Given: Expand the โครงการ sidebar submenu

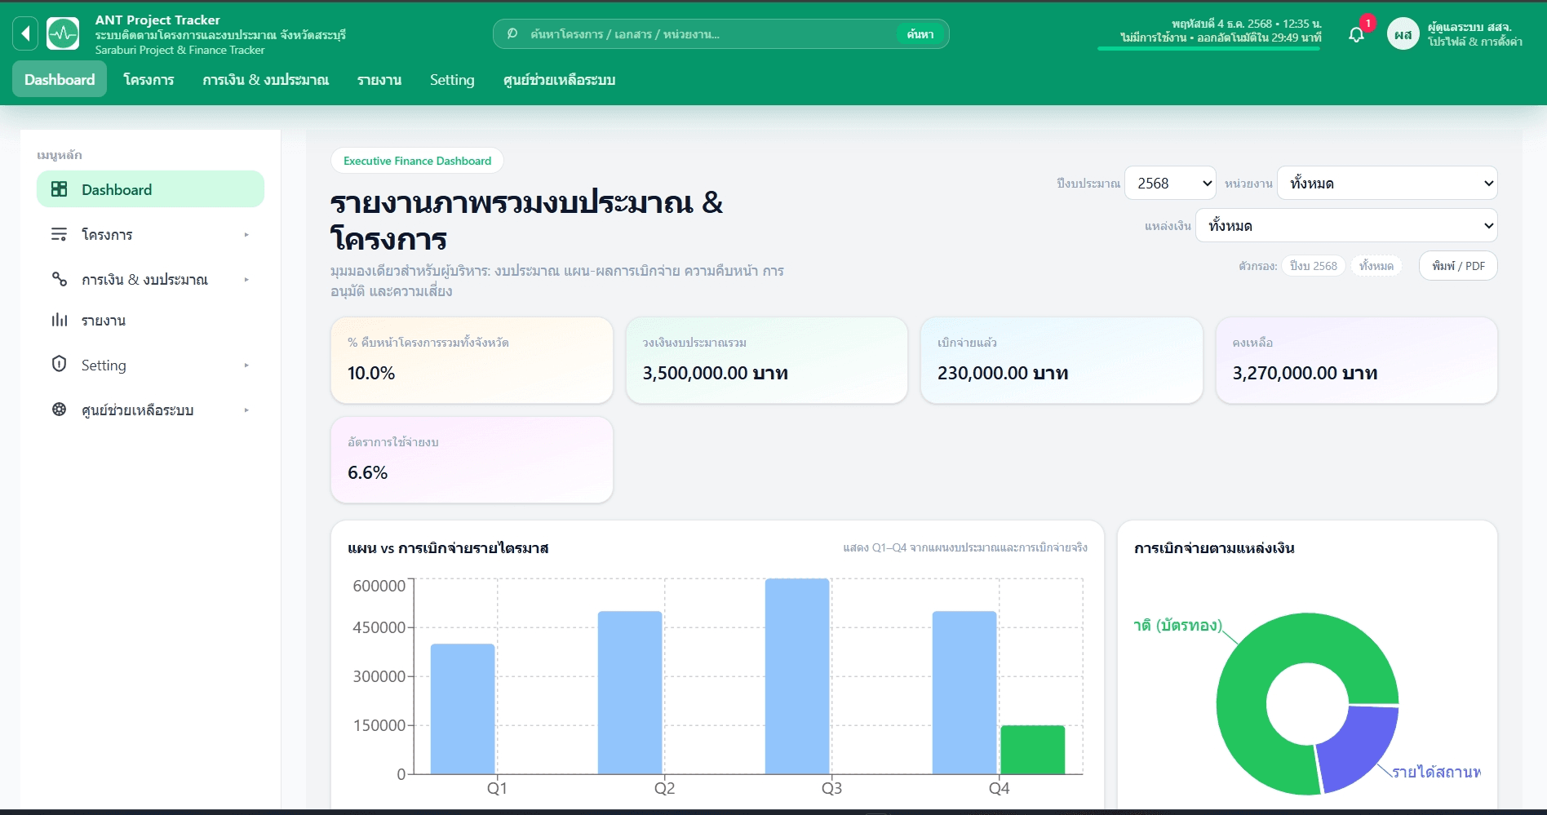Looking at the screenshot, I should (246, 234).
